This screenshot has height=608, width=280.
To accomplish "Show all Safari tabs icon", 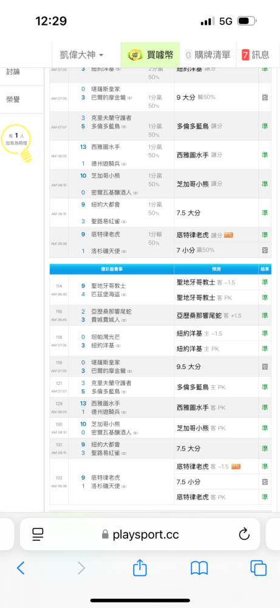I will click(x=258, y=568).
